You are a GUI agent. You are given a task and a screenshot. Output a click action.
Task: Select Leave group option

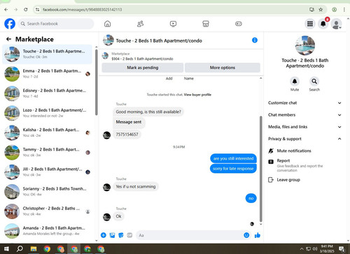point(304,180)
